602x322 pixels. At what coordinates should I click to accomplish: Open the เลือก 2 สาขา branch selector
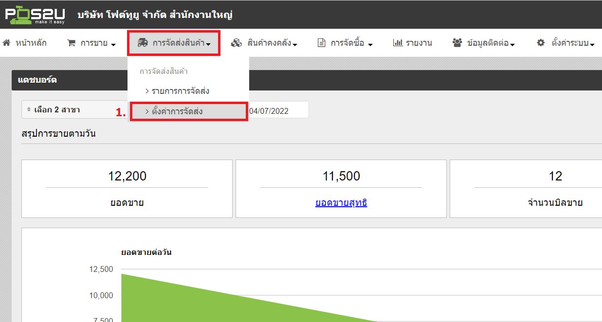[x=73, y=110]
